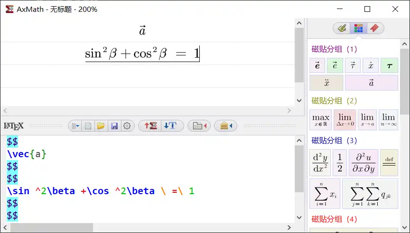Viewport: 410px width, 233px height.
Task: Open file using the folder icon
Action: (101, 126)
